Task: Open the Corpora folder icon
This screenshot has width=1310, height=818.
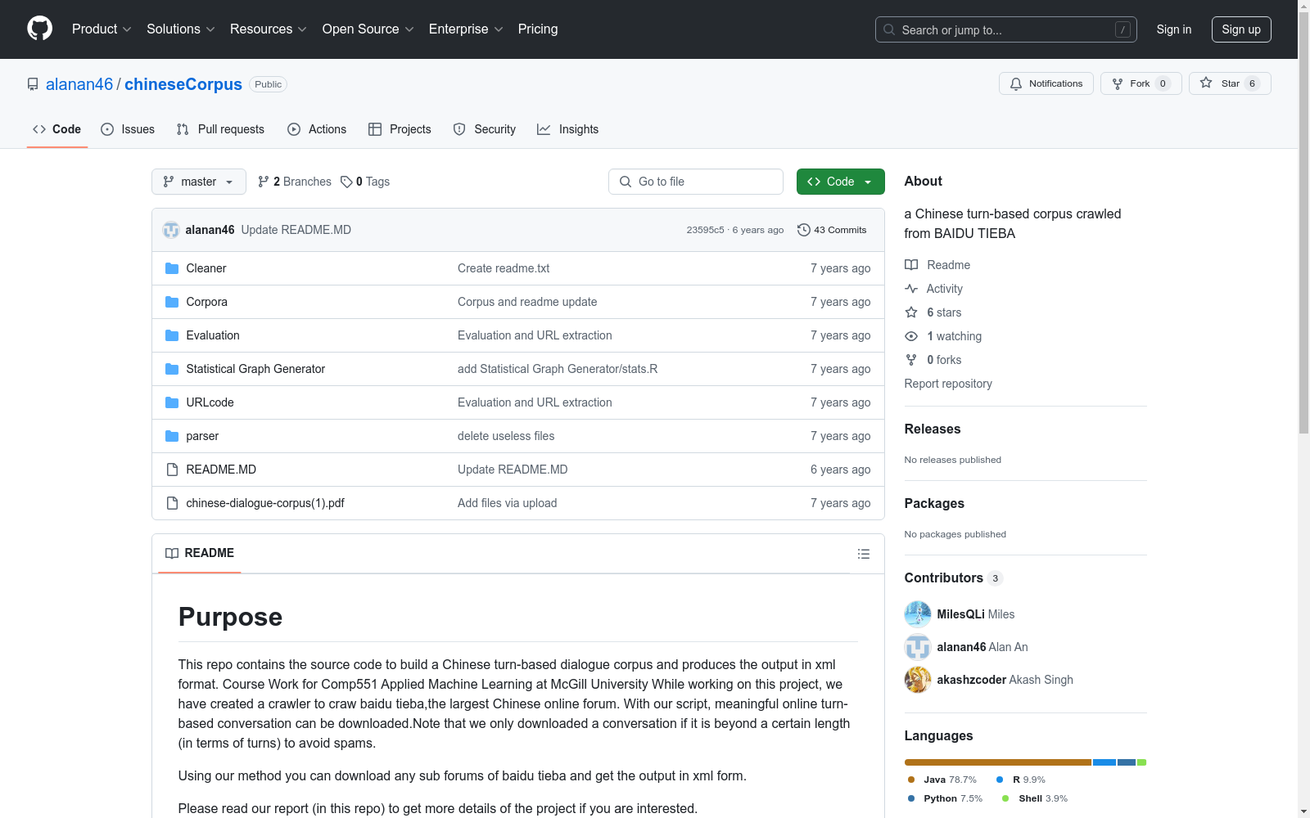Action: pyautogui.click(x=172, y=302)
